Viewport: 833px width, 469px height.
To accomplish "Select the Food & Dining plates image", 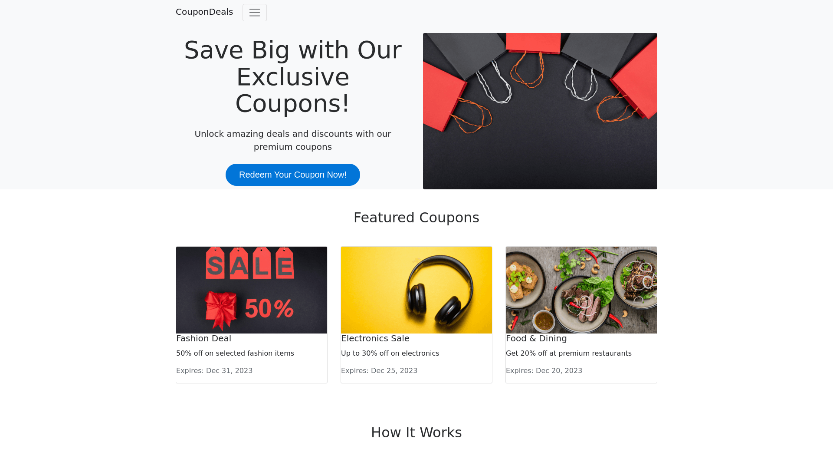I will [x=581, y=290].
